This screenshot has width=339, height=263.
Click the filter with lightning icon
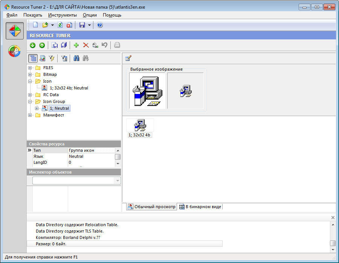tap(52, 58)
